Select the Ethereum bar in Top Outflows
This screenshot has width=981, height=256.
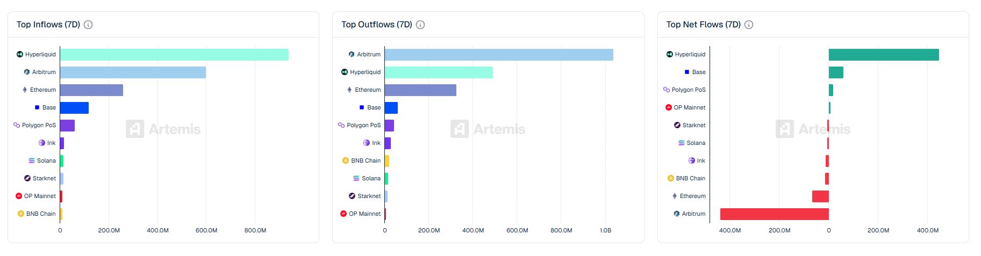click(x=420, y=90)
